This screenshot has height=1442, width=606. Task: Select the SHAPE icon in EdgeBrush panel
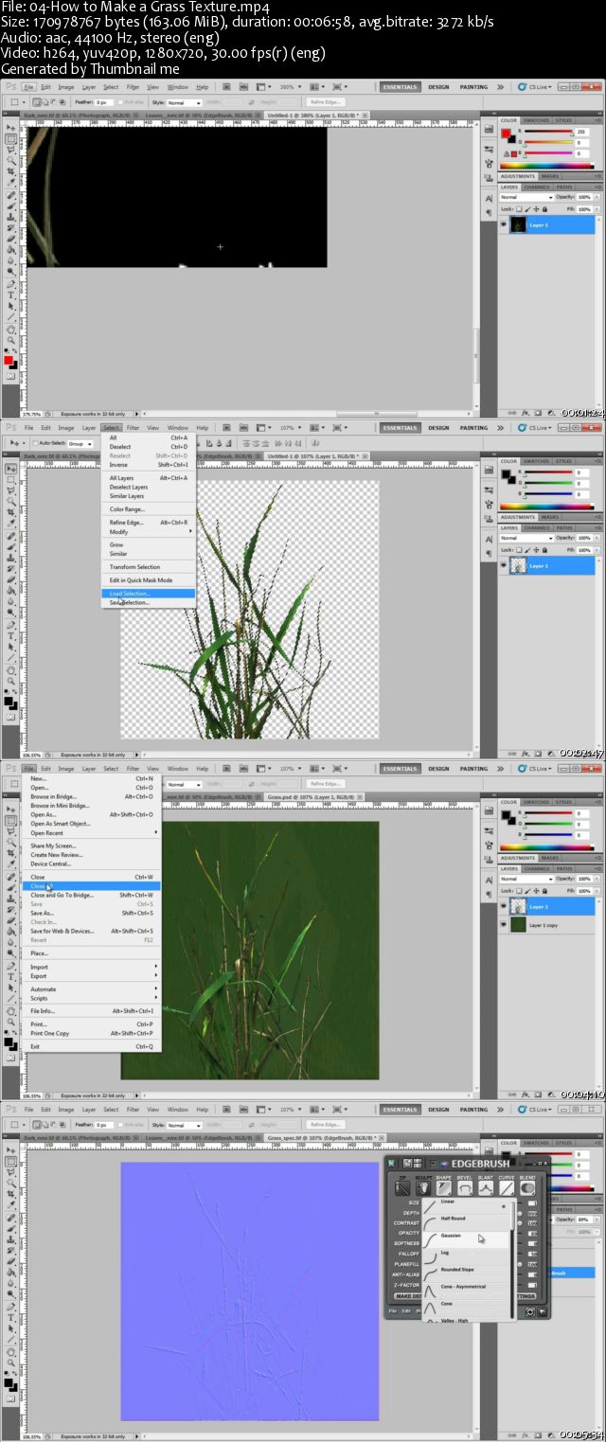(444, 1186)
